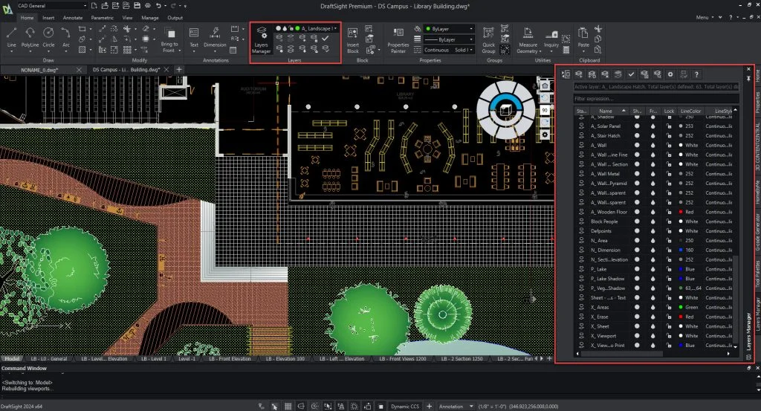The image size is (761, 411).
Task: Toggle visibility of the A_Wall layer
Action: [x=637, y=146]
